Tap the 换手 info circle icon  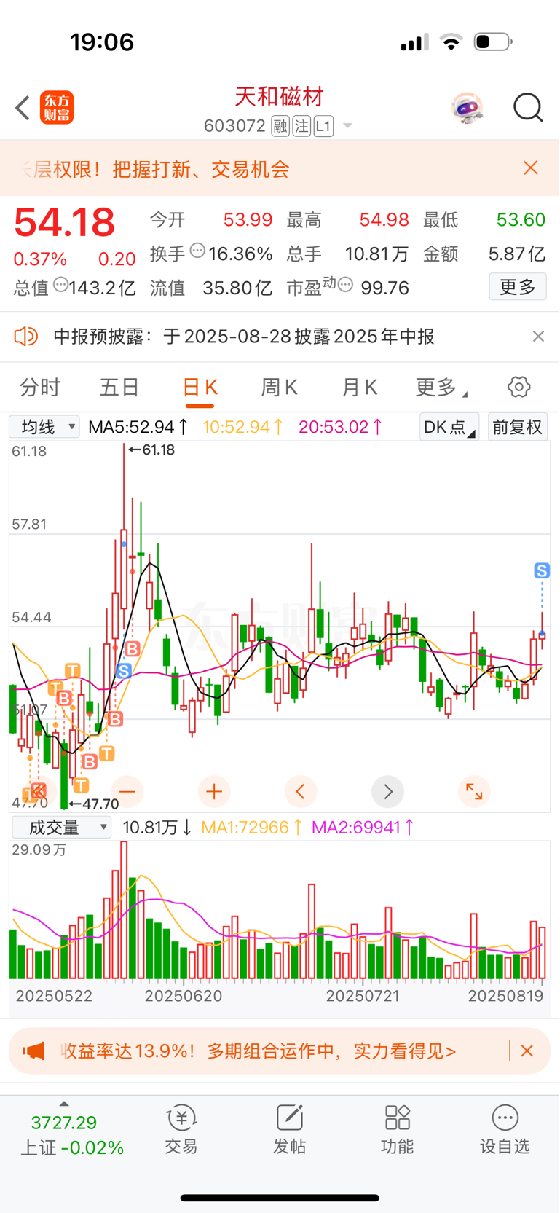pos(197,251)
